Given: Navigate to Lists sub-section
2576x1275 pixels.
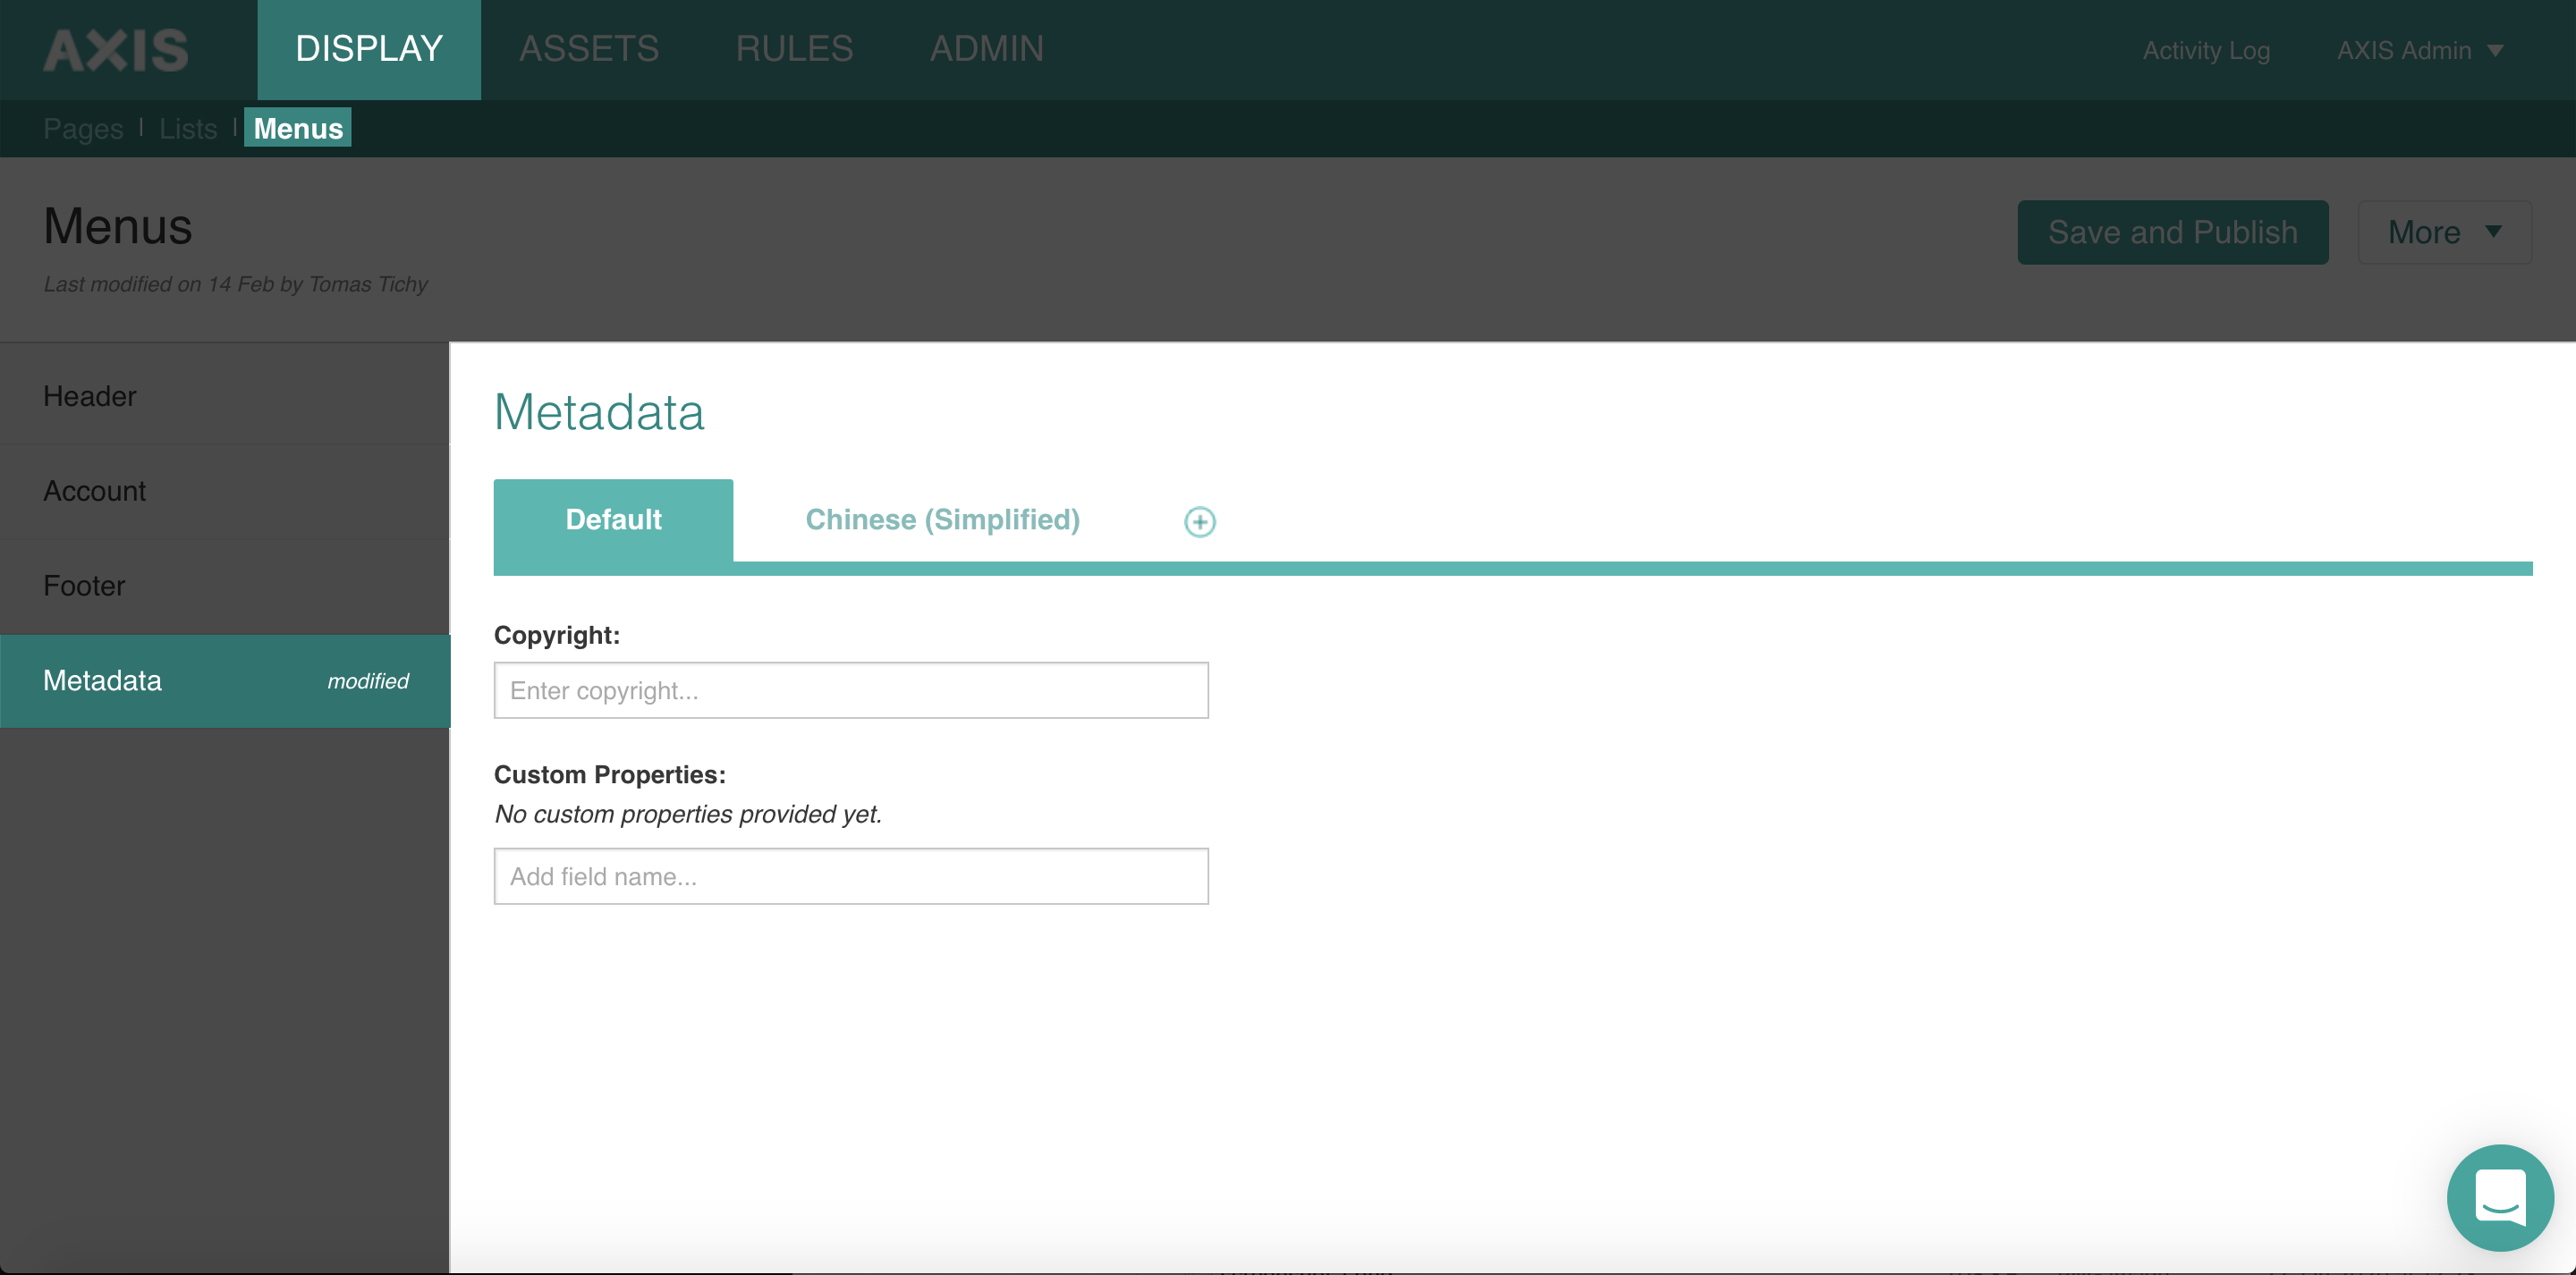Looking at the screenshot, I should click(x=188, y=128).
